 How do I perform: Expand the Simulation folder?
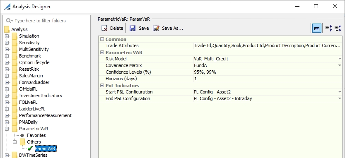[7, 36]
